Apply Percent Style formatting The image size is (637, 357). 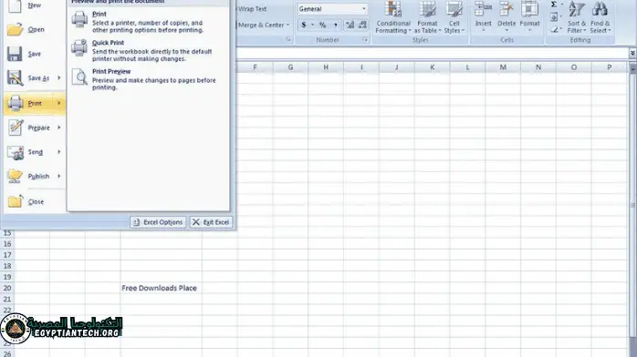(x=322, y=25)
